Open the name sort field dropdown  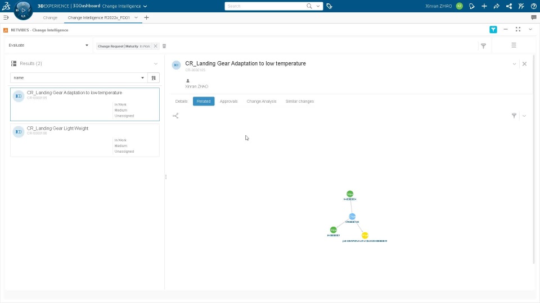79,77
